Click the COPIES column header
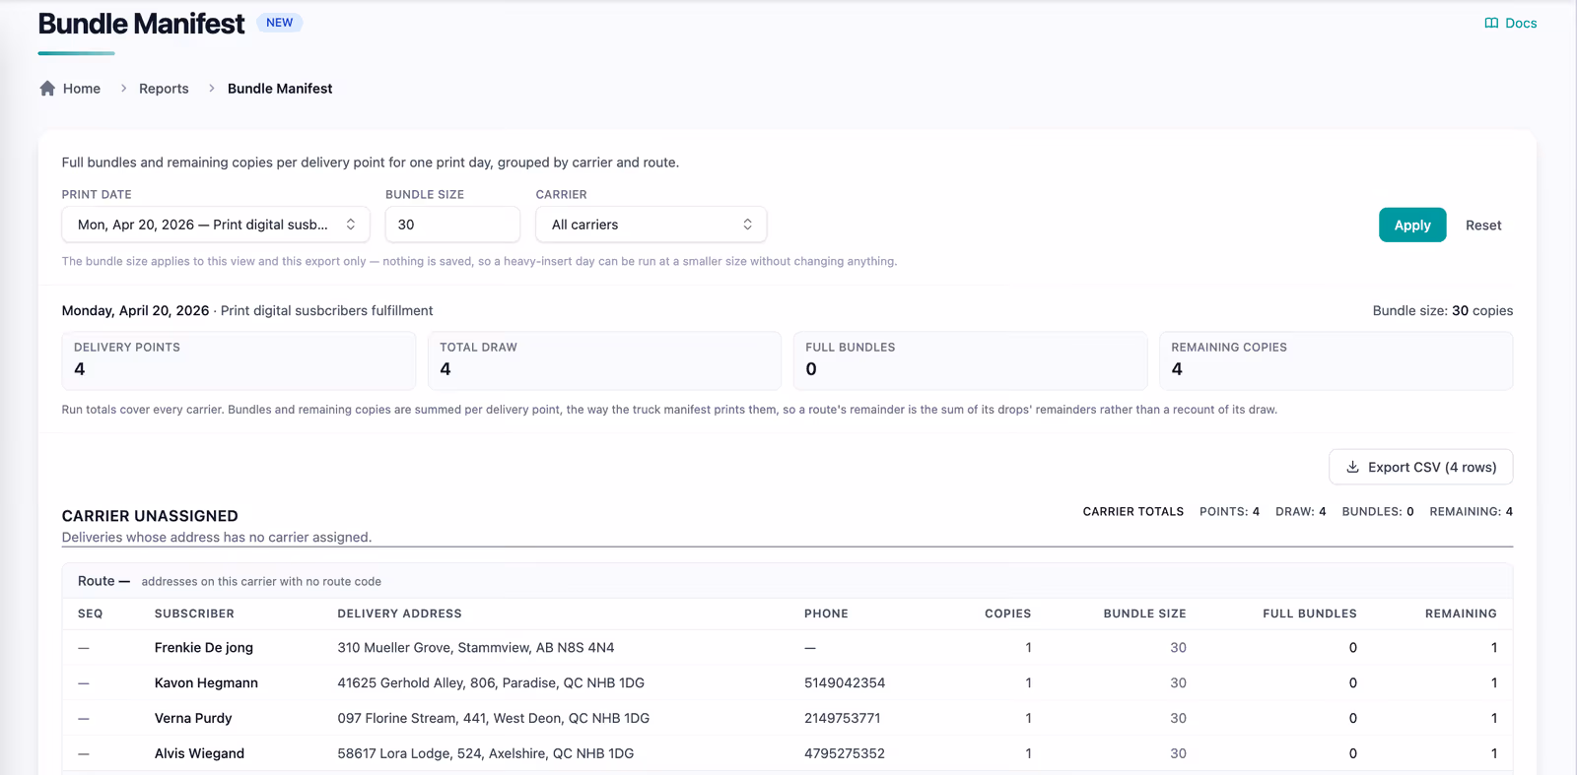Viewport: 1577px width, 775px height. click(1007, 614)
